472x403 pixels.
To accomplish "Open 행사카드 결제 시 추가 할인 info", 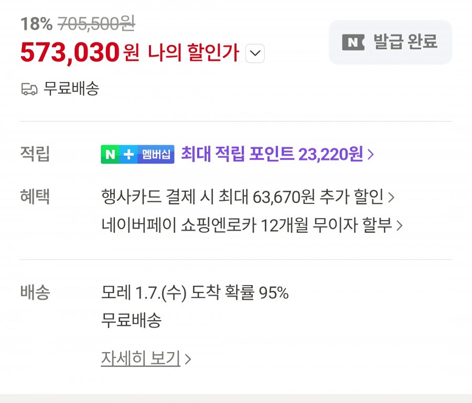I will coord(242,198).
